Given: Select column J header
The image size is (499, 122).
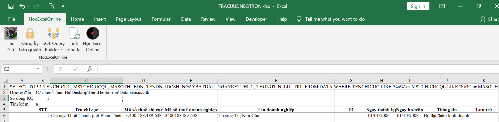Looking at the screenshot, I should (447, 81).
